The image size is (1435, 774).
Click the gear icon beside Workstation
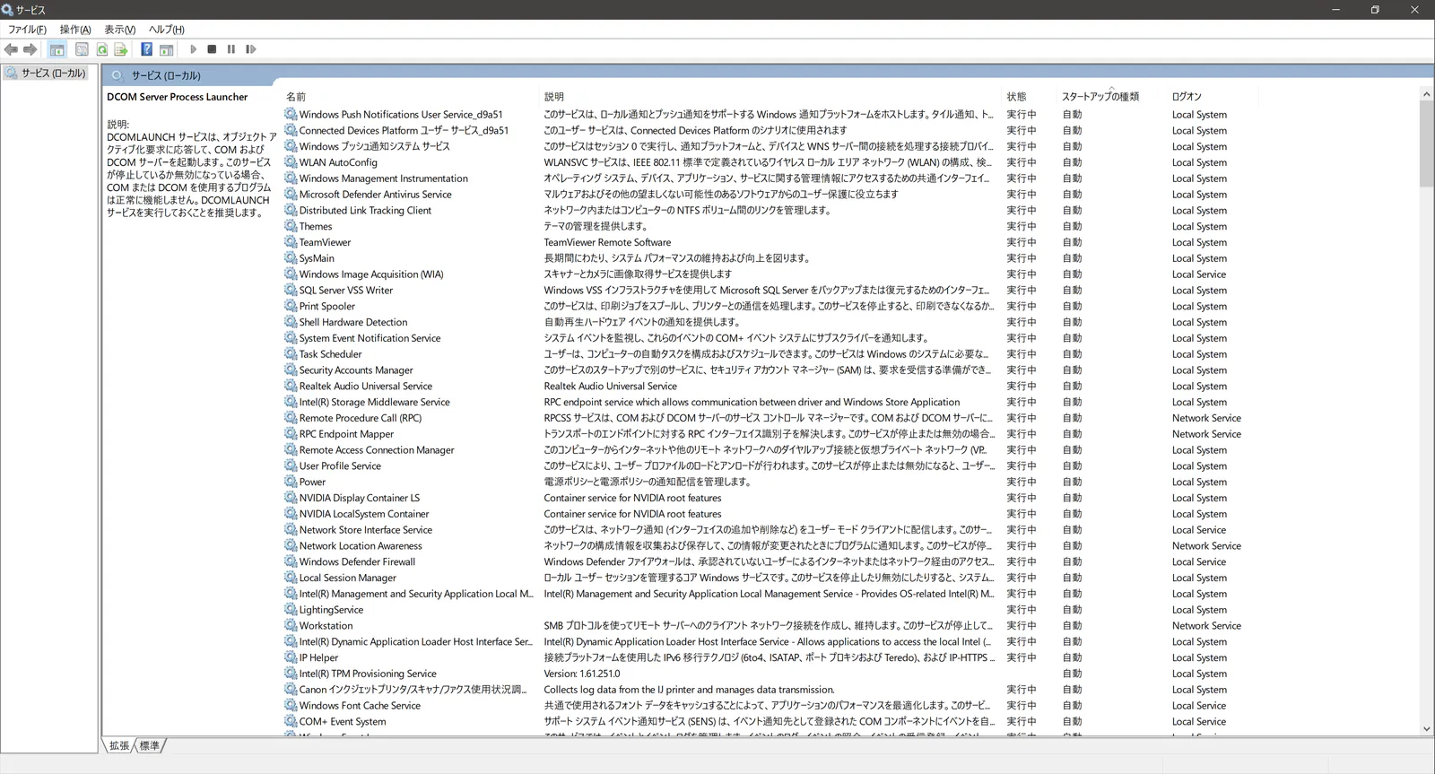point(291,625)
